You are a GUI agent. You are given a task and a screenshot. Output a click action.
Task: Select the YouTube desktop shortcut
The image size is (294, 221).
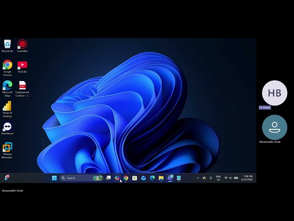(23, 67)
